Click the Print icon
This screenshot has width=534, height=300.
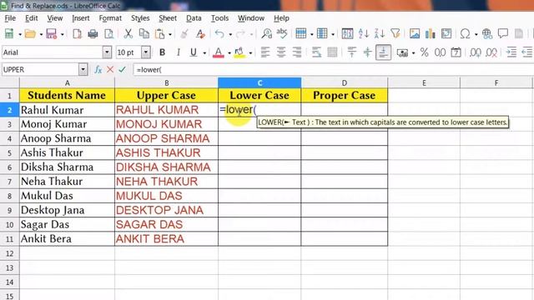coord(93,33)
